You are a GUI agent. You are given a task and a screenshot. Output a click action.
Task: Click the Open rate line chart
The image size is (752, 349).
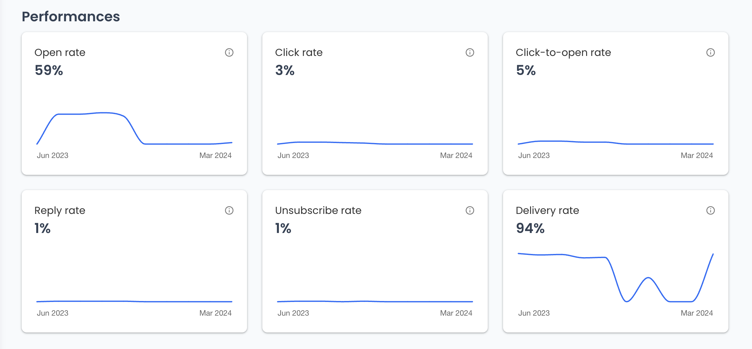tap(134, 128)
